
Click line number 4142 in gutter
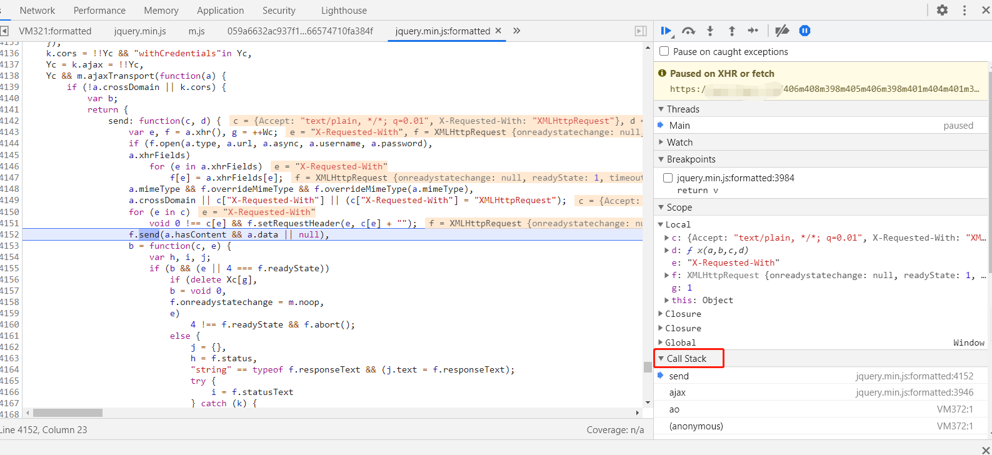[10, 121]
